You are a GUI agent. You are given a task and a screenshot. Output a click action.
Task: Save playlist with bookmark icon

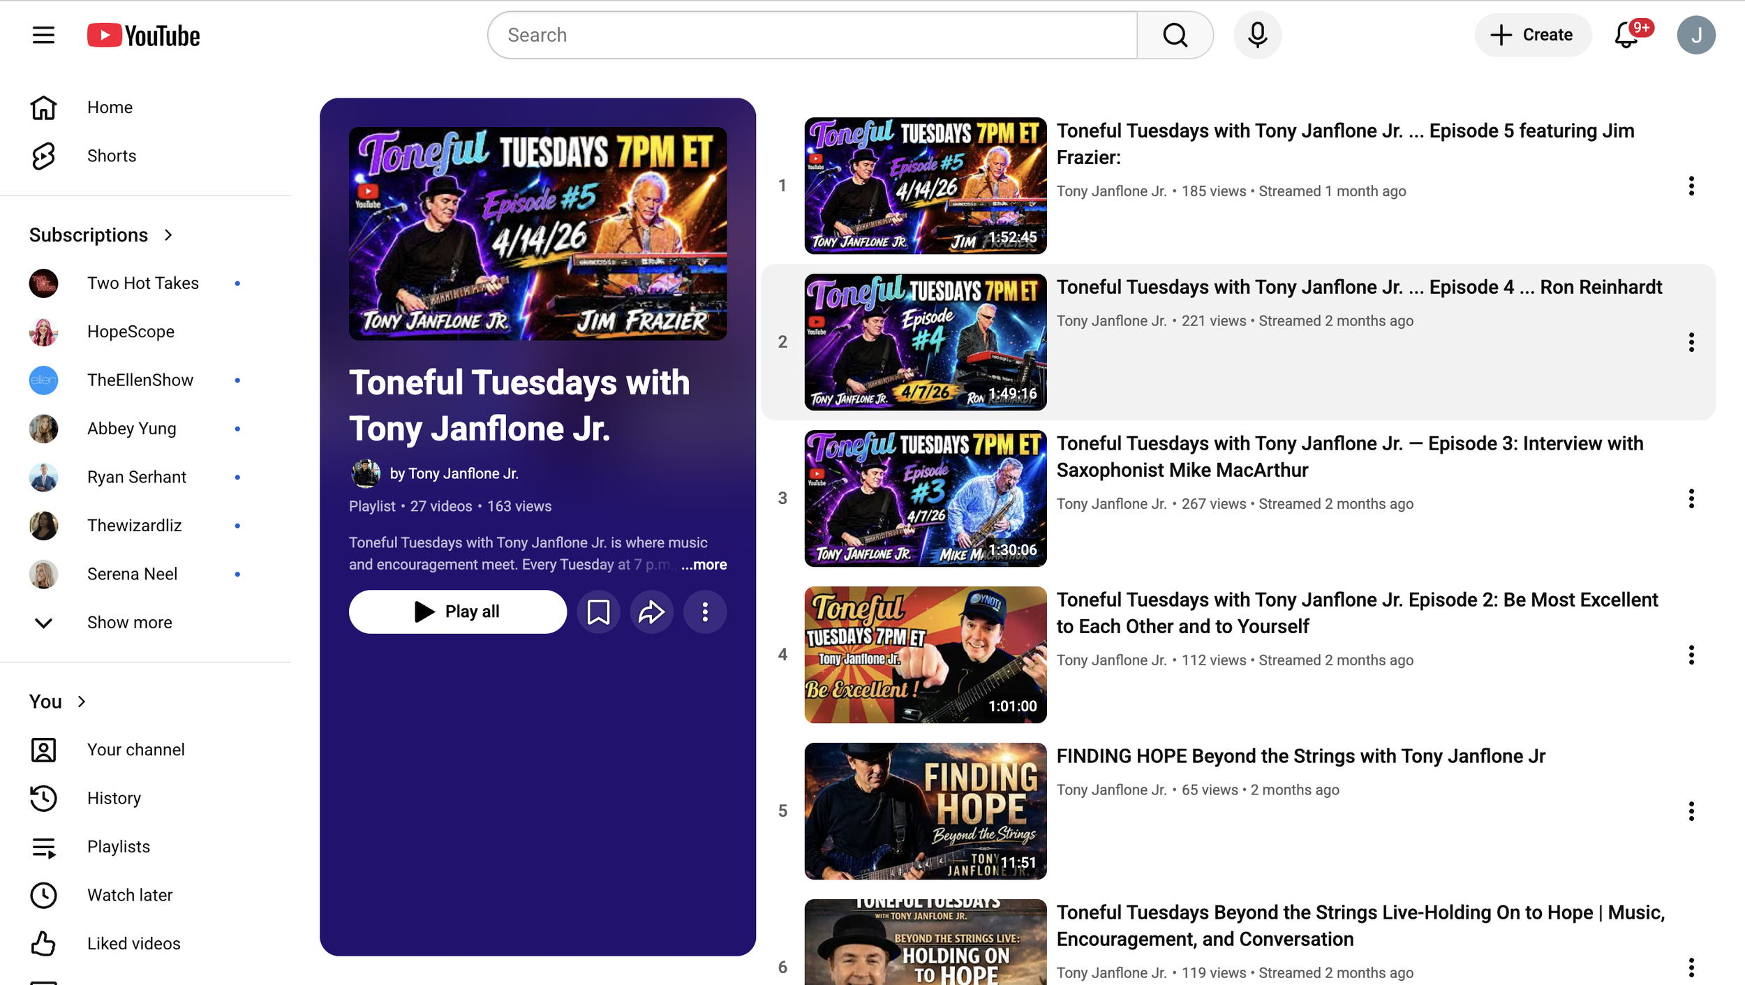[x=598, y=612]
